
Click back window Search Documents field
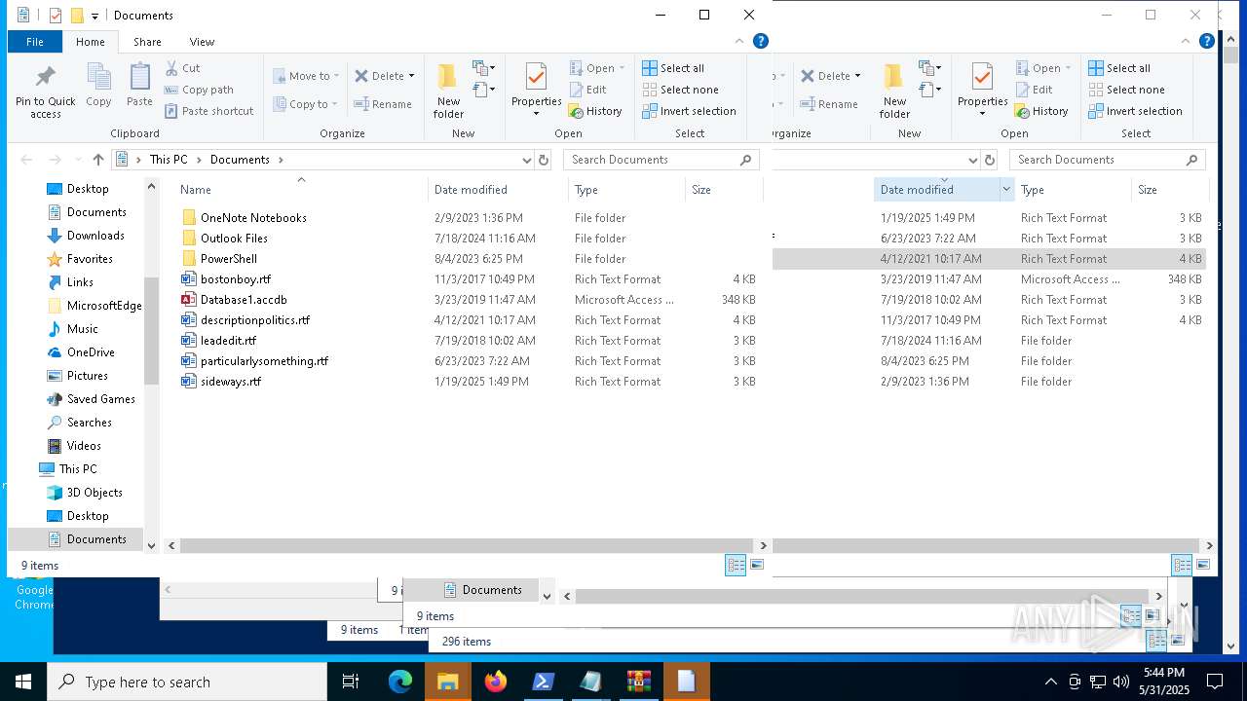[1108, 160]
